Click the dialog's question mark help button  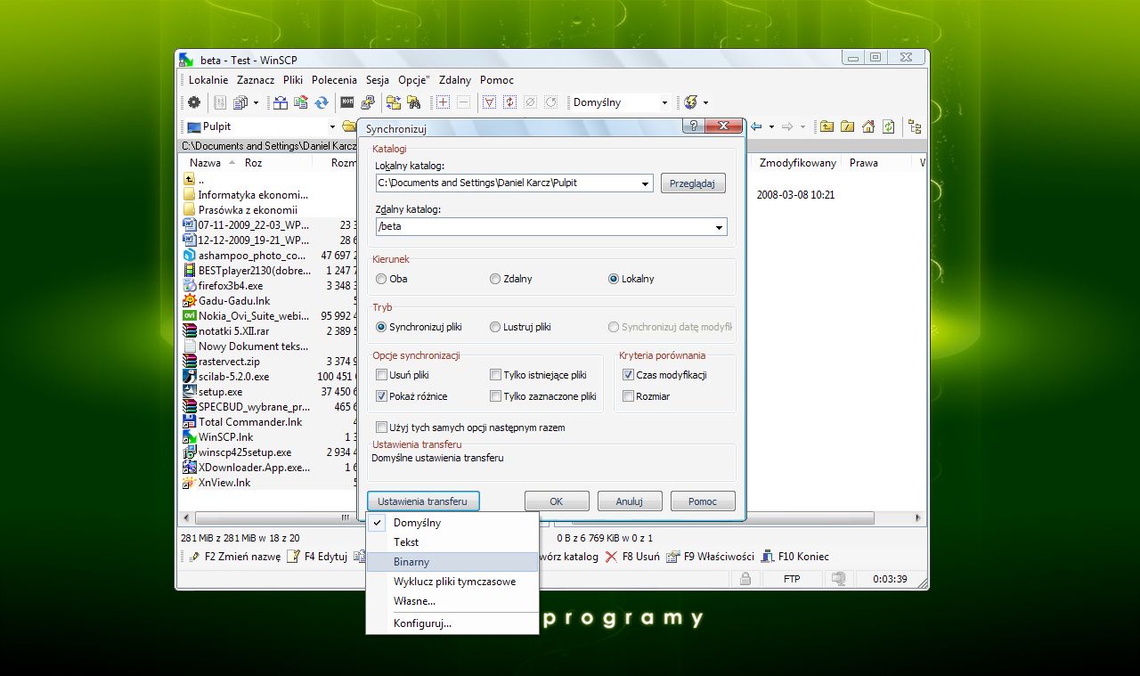[x=694, y=127]
